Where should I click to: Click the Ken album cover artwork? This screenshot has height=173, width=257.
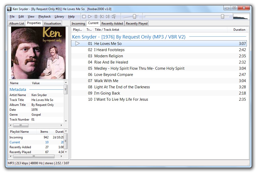coord(38,53)
